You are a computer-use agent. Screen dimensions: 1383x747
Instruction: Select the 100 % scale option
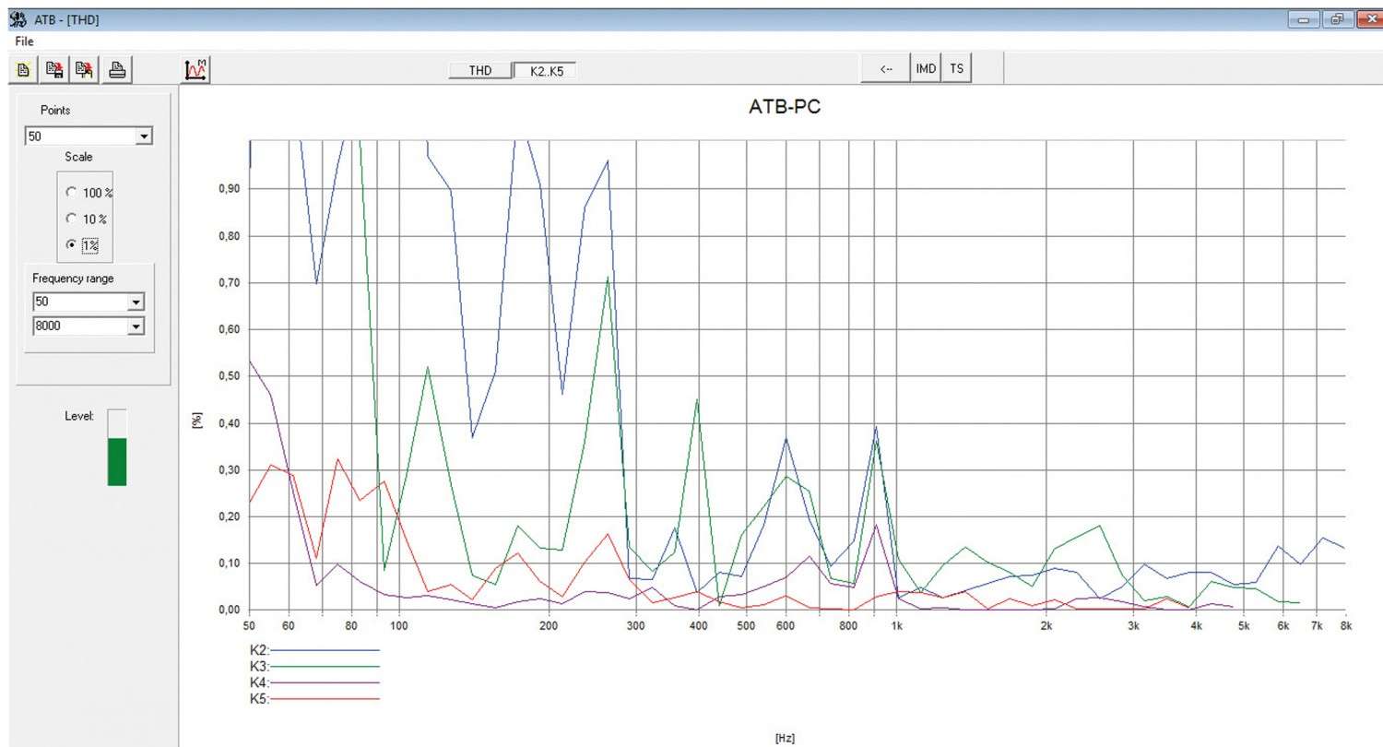[89, 192]
